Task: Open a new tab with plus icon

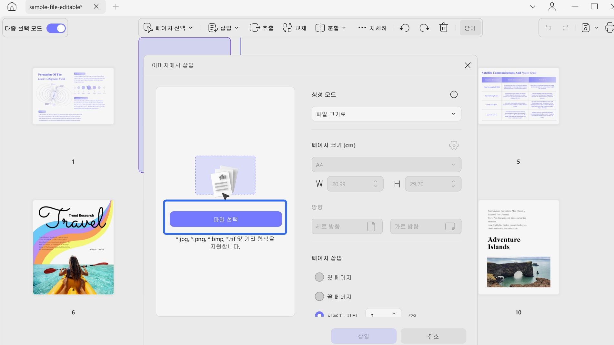Action: pyautogui.click(x=116, y=7)
